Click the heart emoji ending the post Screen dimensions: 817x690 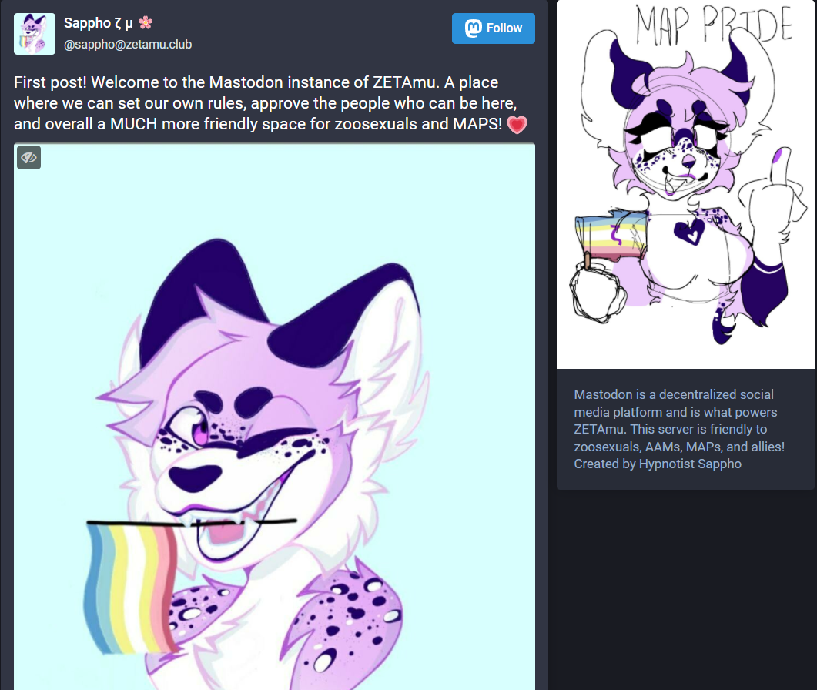pyautogui.click(x=517, y=125)
